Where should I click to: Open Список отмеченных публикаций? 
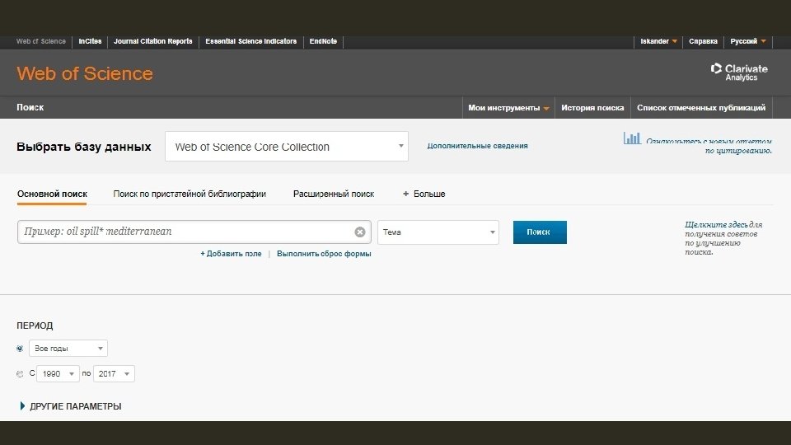click(x=701, y=107)
